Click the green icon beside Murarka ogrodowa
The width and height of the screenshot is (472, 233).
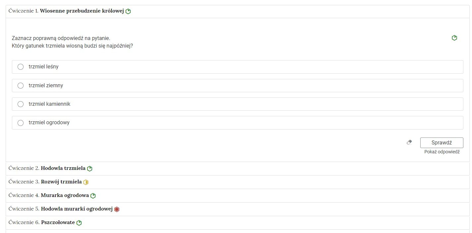(93, 196)
